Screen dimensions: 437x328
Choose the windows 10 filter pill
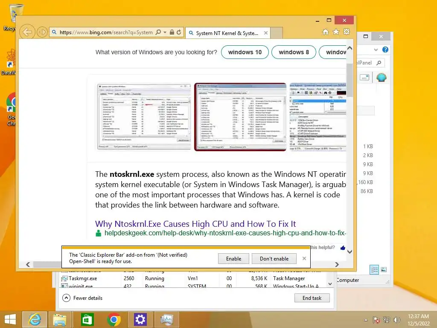(x=245, y=52)
